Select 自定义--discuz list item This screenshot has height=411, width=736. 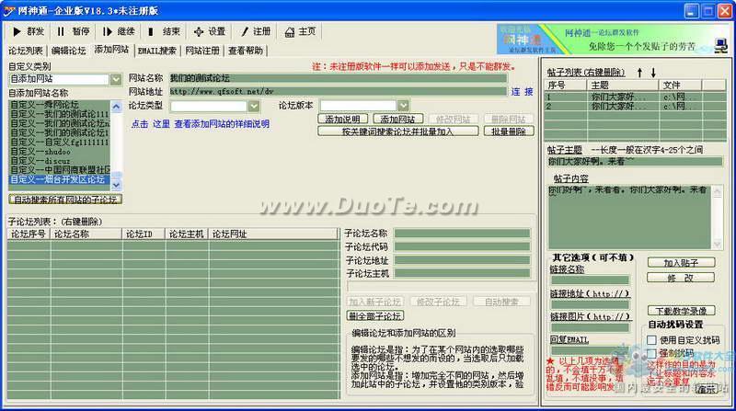(60, 161)
